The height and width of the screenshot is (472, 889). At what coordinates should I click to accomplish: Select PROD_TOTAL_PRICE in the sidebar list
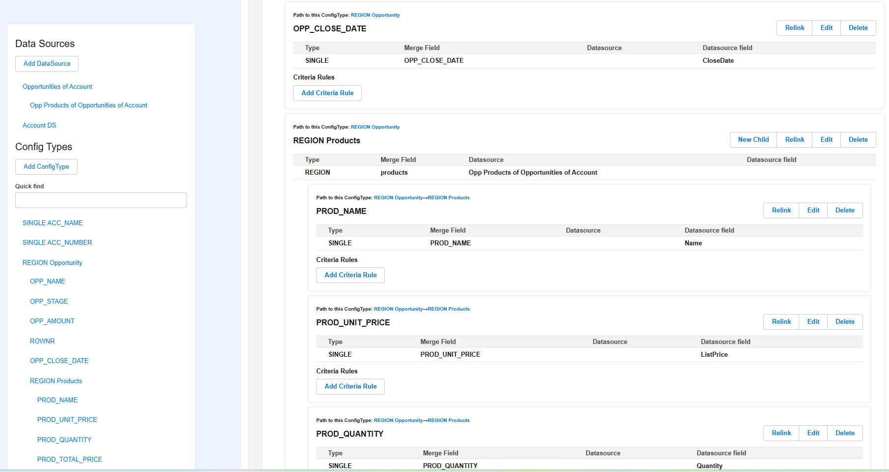(x=70, y=460)
